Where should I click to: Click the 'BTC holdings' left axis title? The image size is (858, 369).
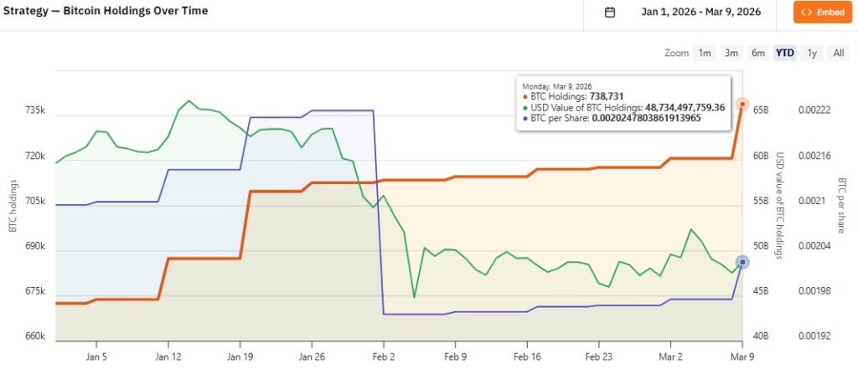(12, 205)
